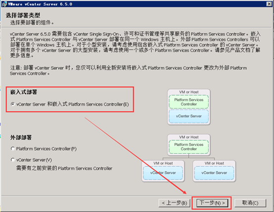Go back with 上一步(B) button
Image resolution: width=274 pixels, height=212 pixels.
click(x=175, y=203)
